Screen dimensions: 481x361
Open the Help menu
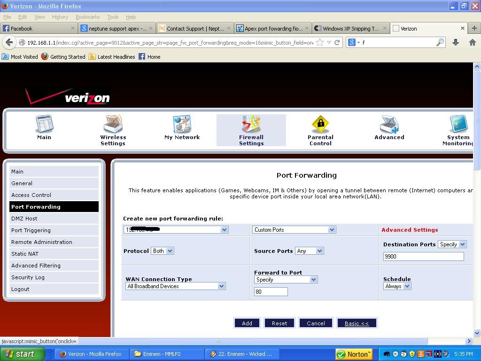coord(131,17)
